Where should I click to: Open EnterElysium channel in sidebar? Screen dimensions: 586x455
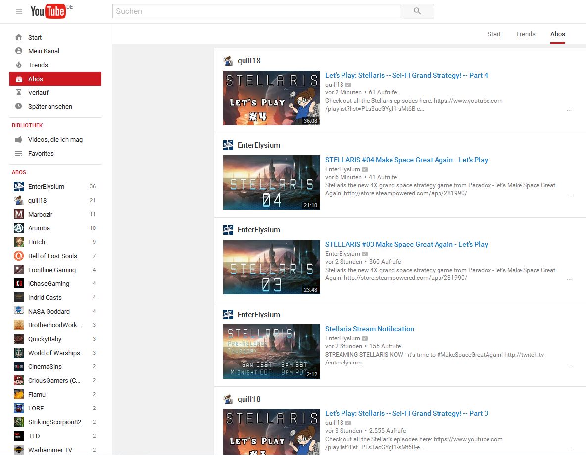(55, 186)
